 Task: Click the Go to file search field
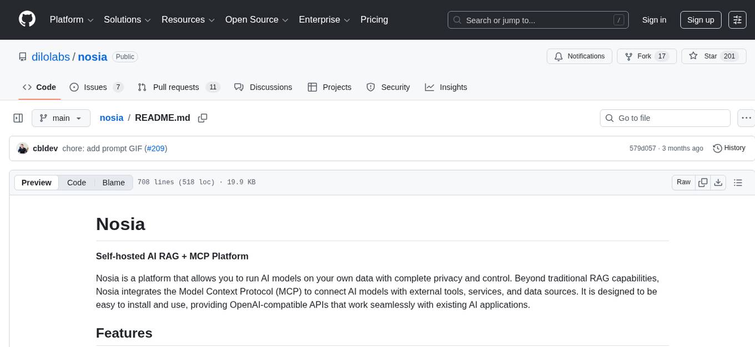pyautogui.click(x=665, y=118)
